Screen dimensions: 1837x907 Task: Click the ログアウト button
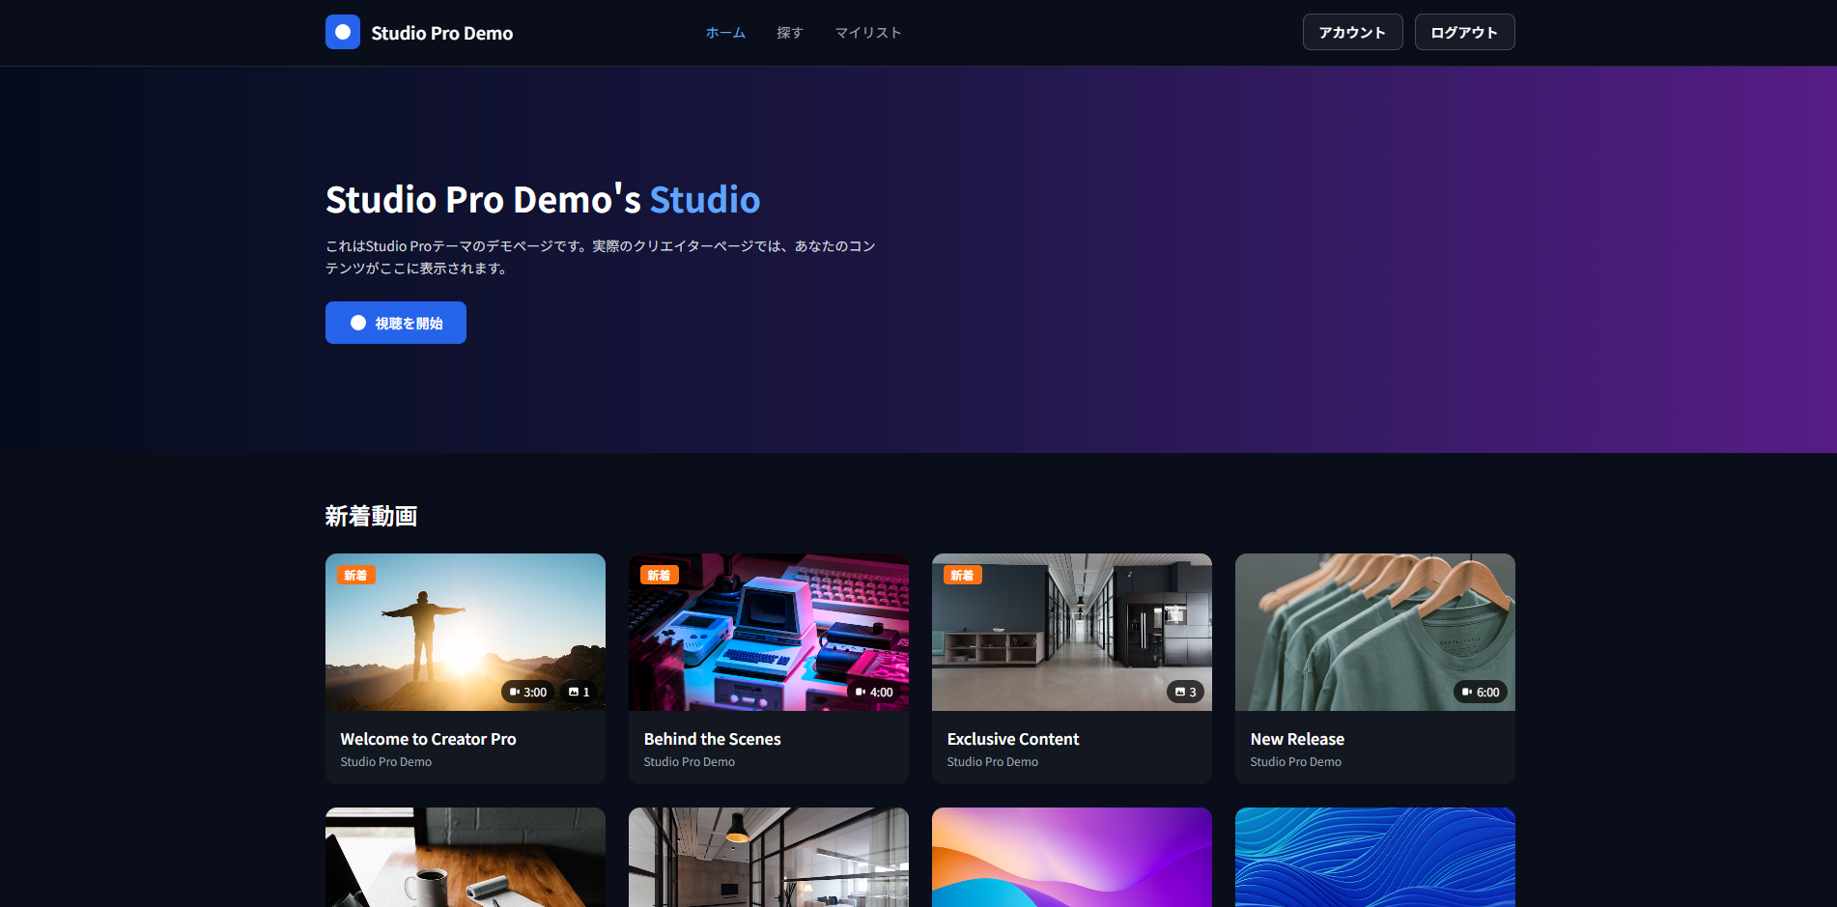click(1464, 32)
